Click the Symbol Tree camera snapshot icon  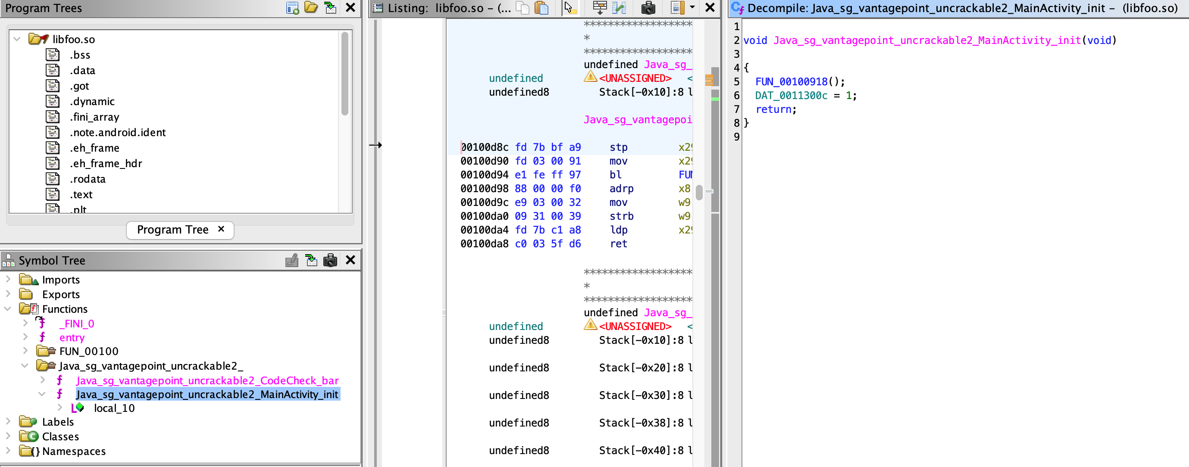(x=331, y=260)
